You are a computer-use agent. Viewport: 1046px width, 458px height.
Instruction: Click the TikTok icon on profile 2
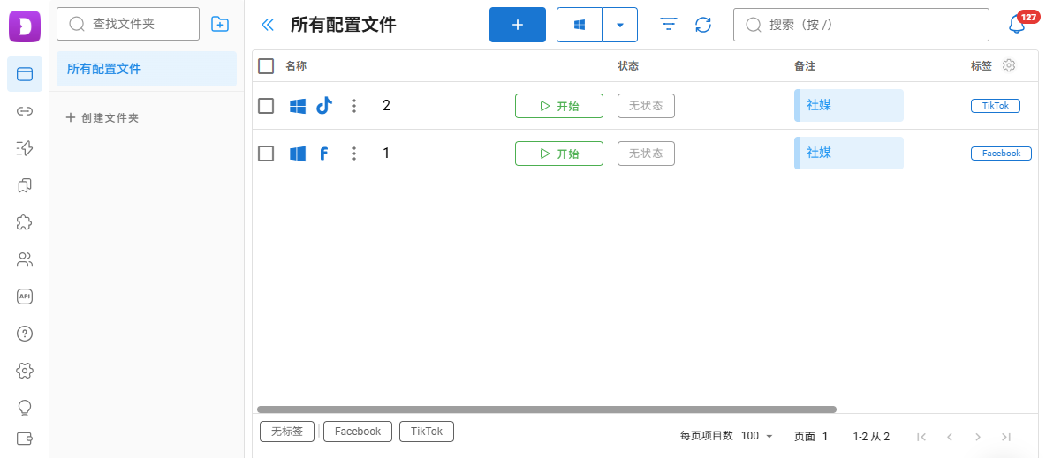click(324, 106)
